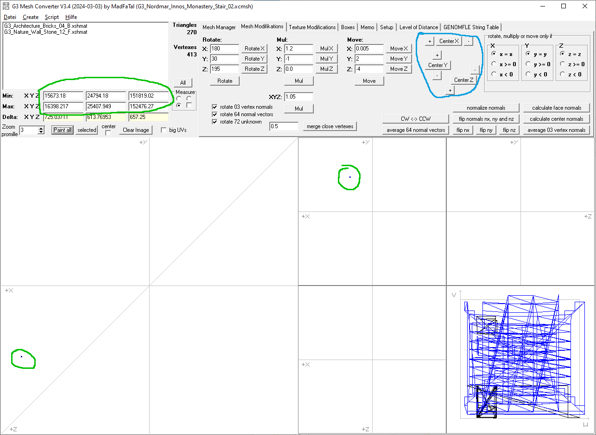Click the plus button left of Center X
This screenshot has width=596, height=435.
click(430, 42)
